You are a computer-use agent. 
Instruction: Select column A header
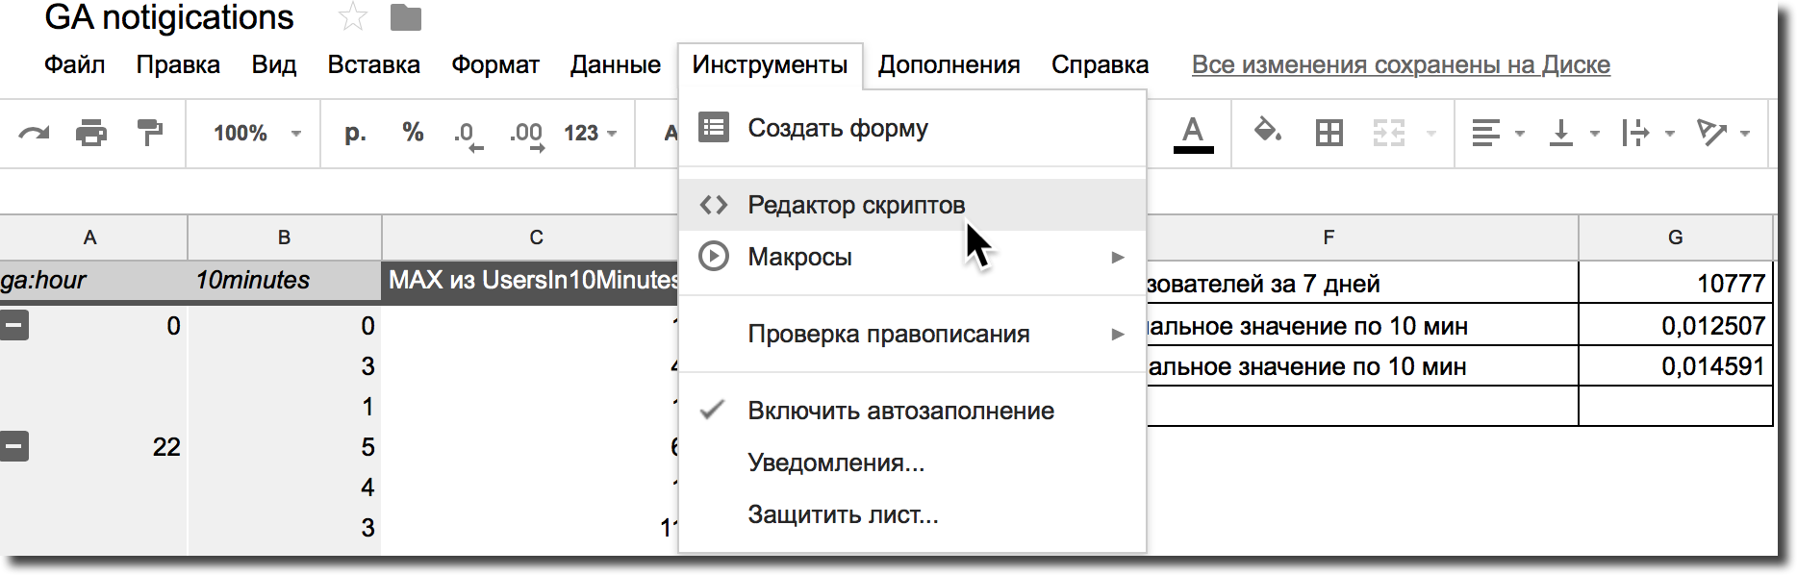90,237
